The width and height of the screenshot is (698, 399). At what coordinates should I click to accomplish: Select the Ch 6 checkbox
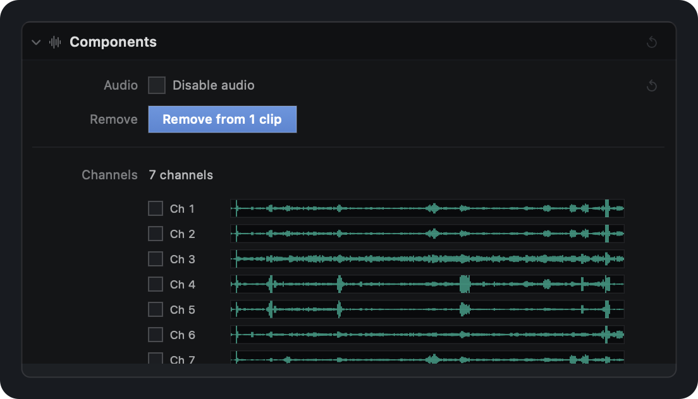tap(156, 335)
